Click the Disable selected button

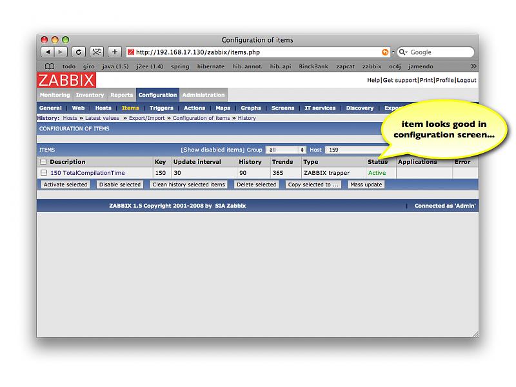120,184
